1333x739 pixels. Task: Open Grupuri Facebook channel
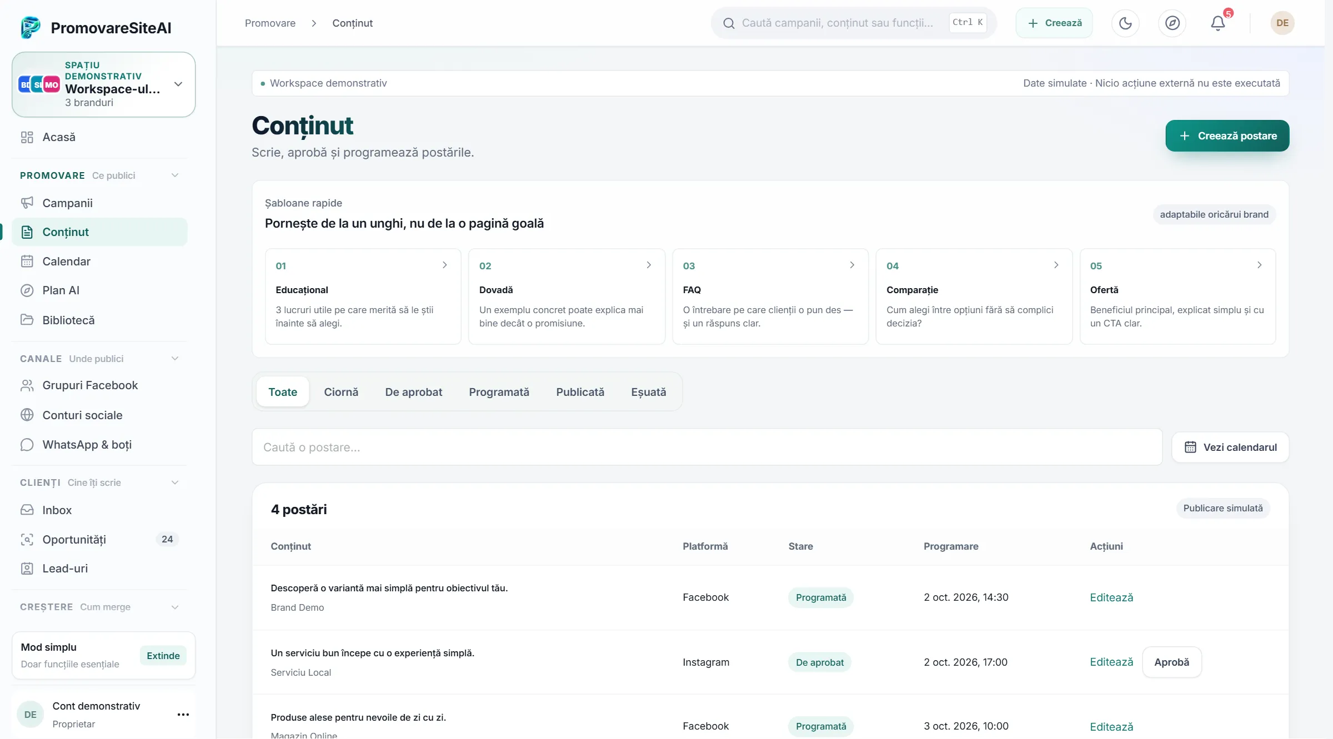(x=99, y=385)
